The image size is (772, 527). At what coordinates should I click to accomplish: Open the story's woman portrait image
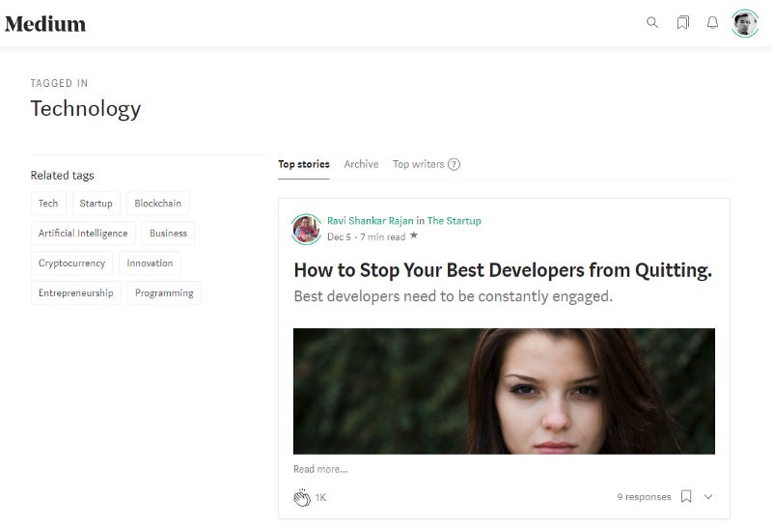pos(504,391)
